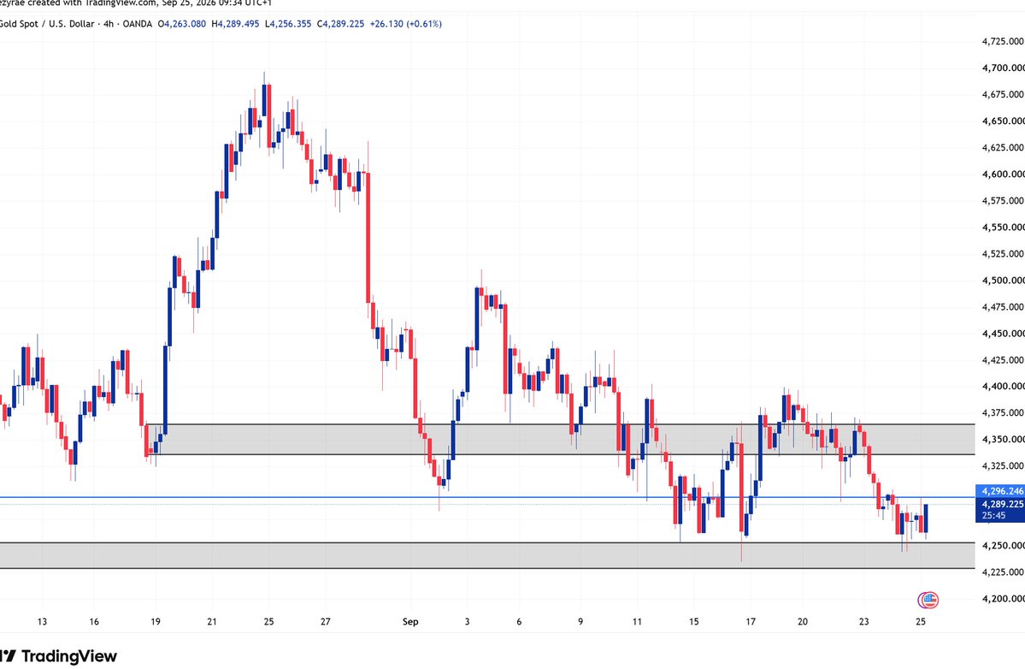The image size is (1025, 669).
Task: Select the blue horizontal line price tag 4,296.246
Action: (1000, 490)
